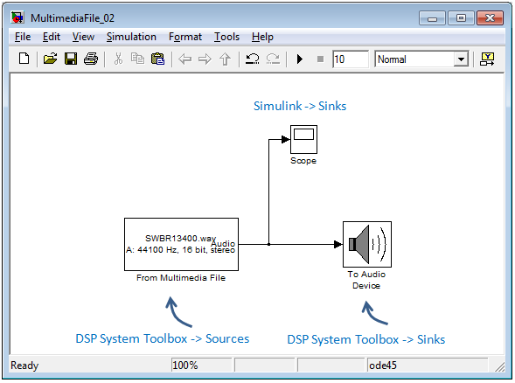The height and width of the screenshot is (383, 515).
Task: Click the Paste clipboard icon
Action: click(x=157, y=59)
